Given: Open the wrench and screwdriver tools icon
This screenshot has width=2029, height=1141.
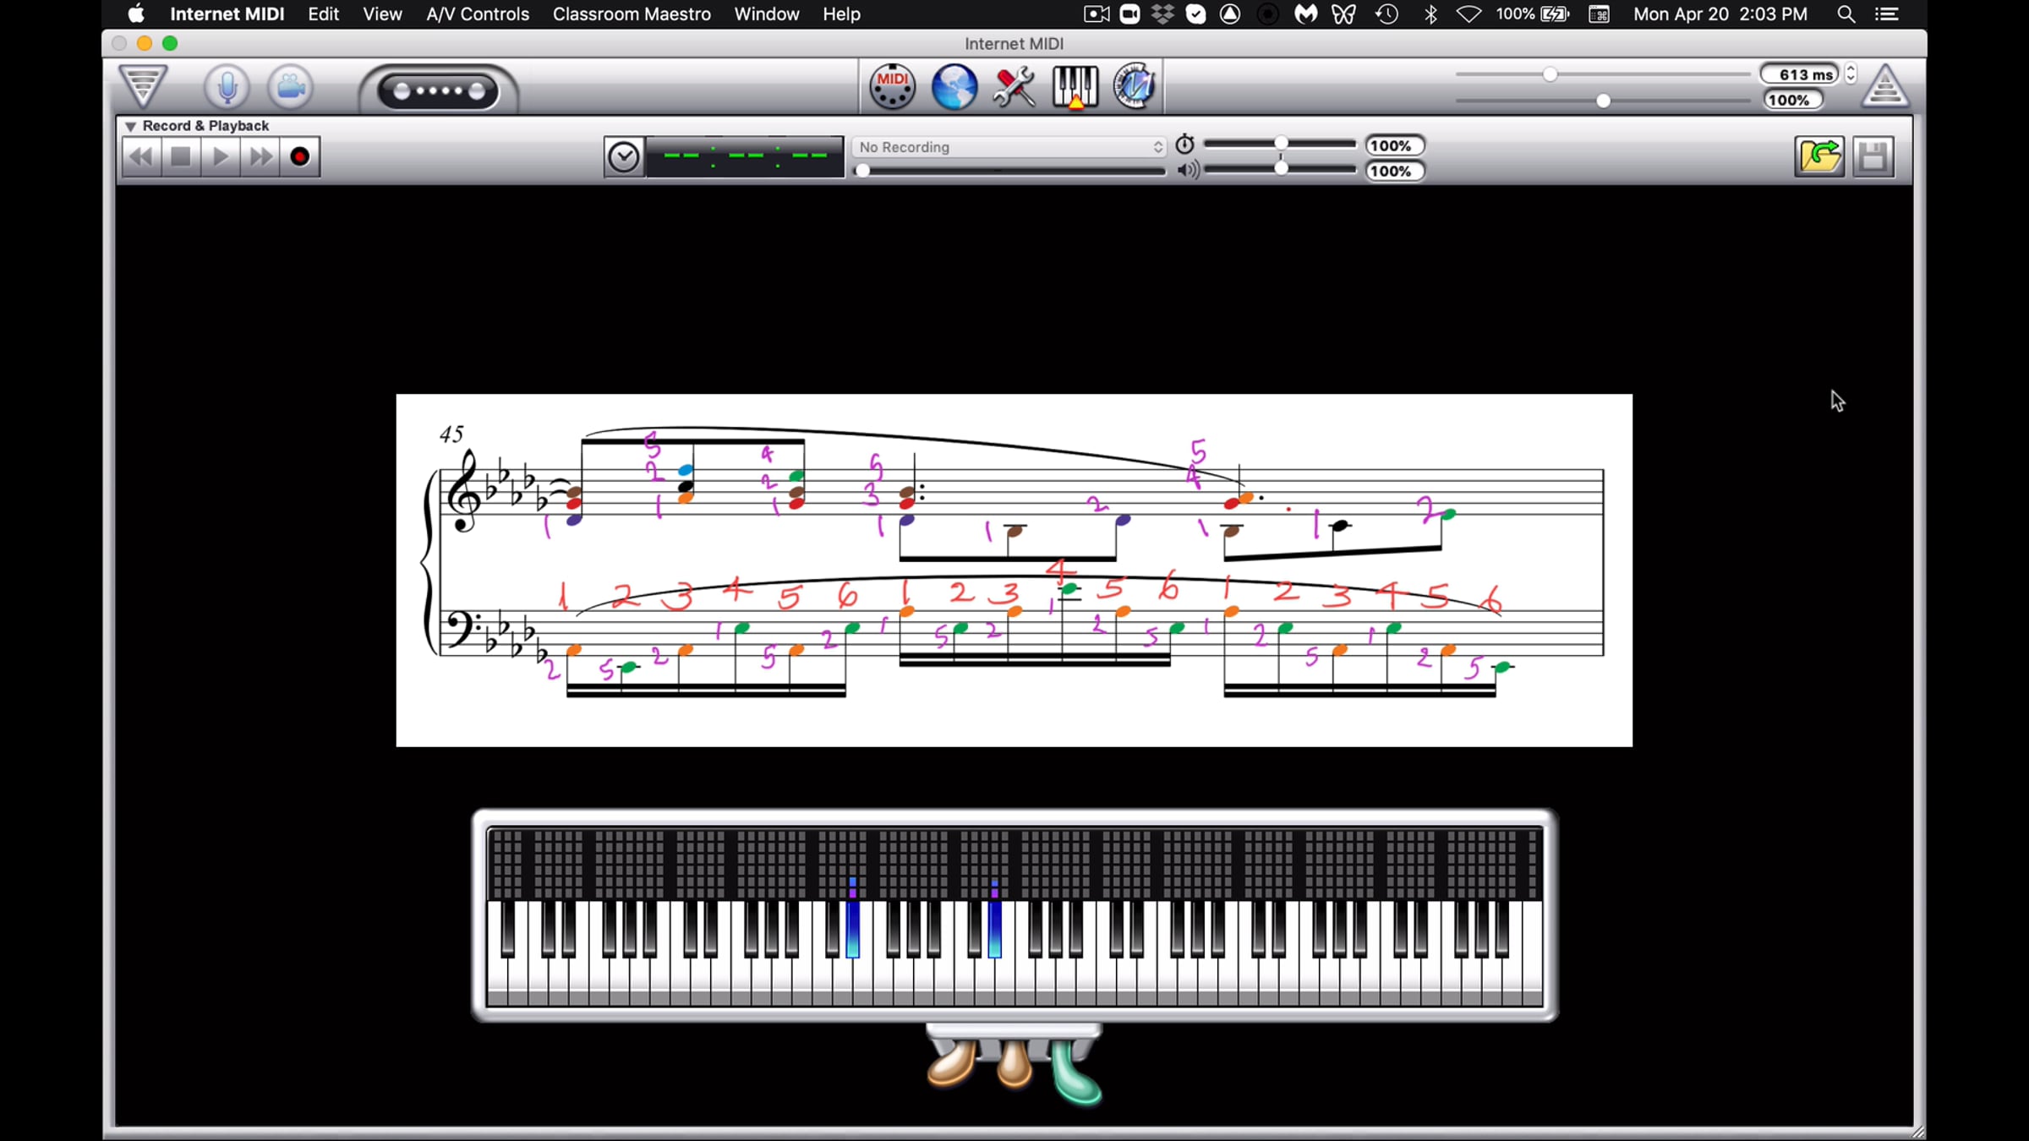Looking at the screenshot, I should coord(1014,86).
